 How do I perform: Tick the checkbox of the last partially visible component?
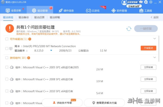pos(7,103)
